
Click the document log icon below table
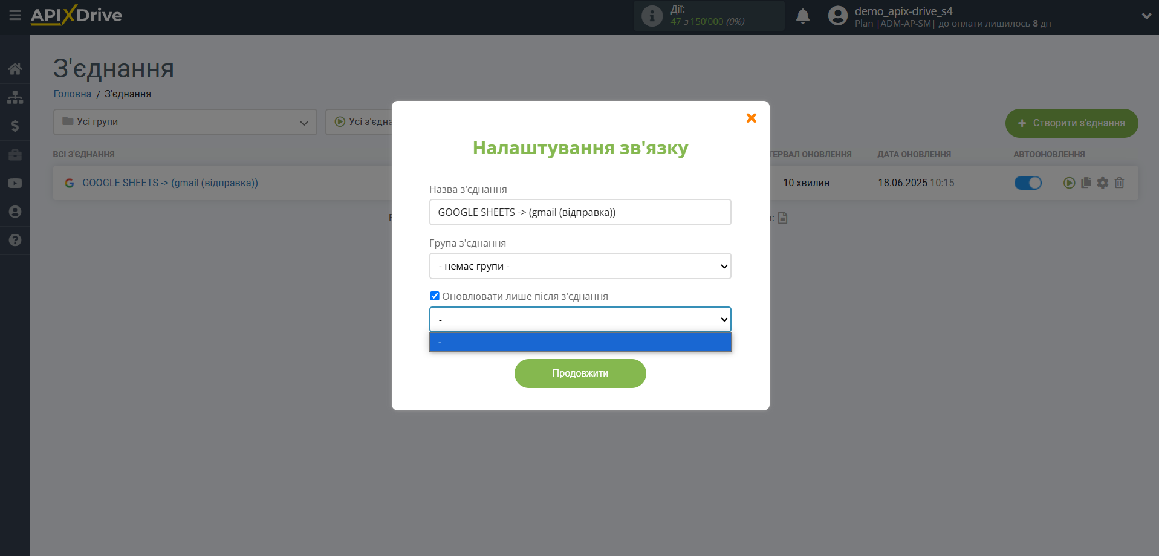pos(783,218)
